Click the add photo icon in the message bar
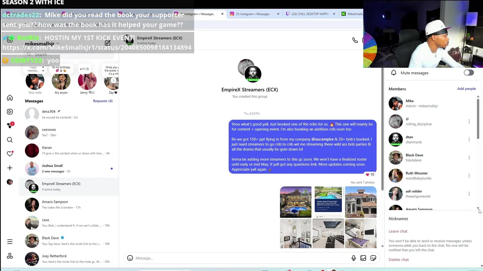 363,258
